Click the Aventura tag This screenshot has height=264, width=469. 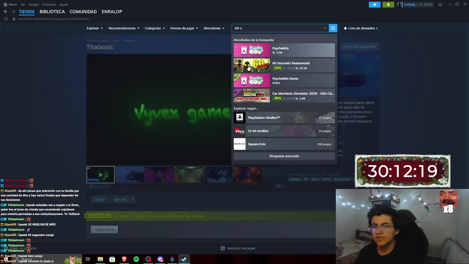click(x=295, y=179)
